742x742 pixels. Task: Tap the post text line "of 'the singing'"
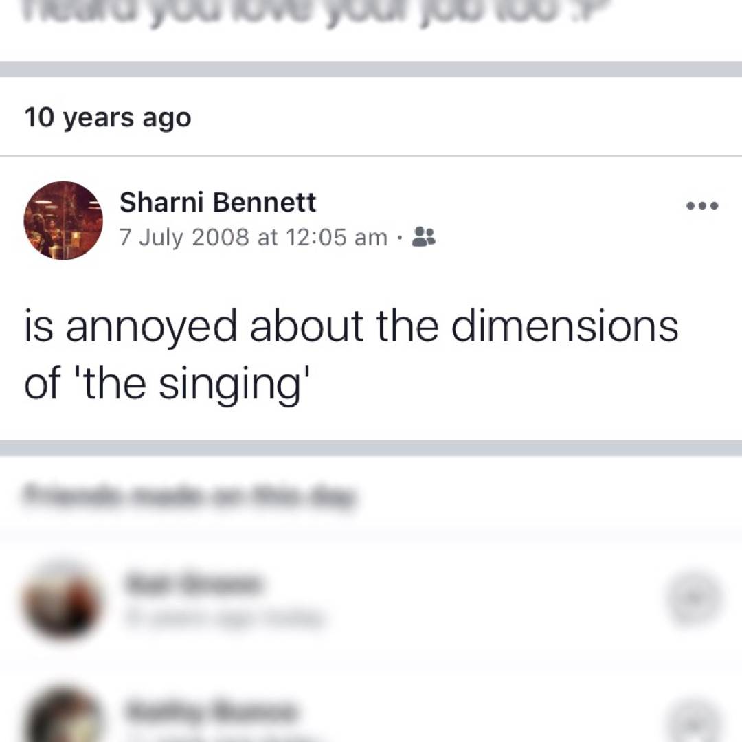(x=165, y=383)
